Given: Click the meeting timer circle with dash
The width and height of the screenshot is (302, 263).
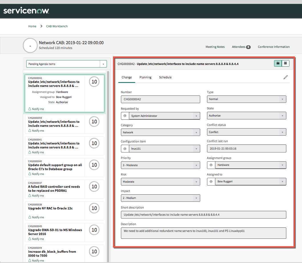Looking at the screenshot, I should [x=30, y=46].
